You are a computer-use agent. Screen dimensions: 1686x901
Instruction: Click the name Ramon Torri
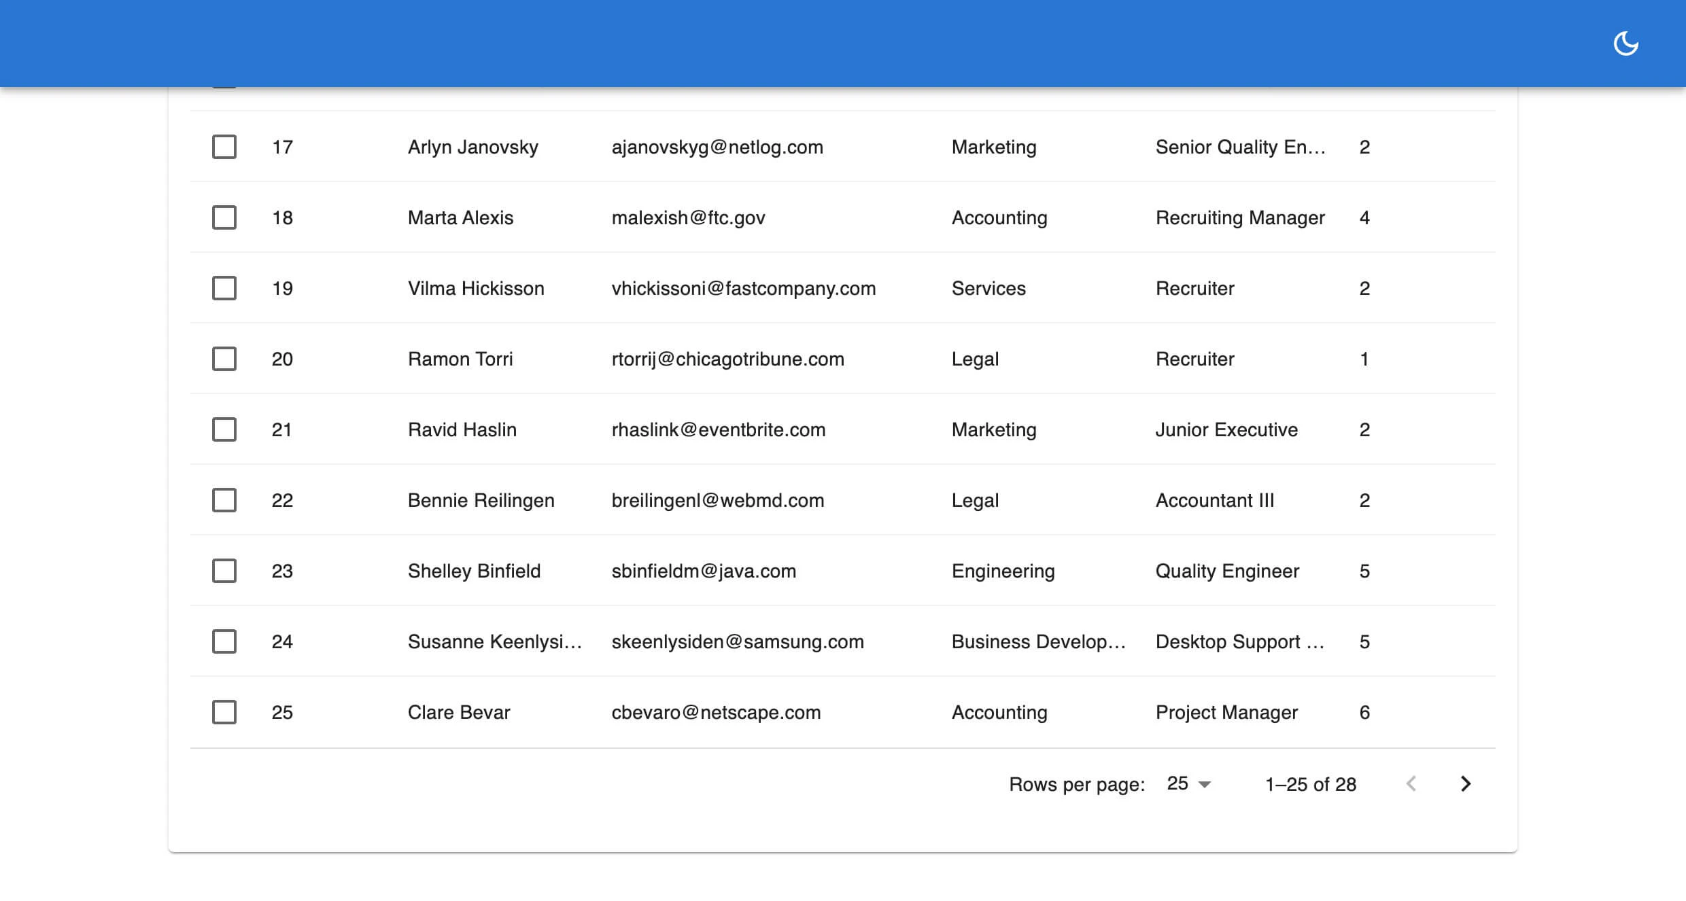[x=460, y=359]
